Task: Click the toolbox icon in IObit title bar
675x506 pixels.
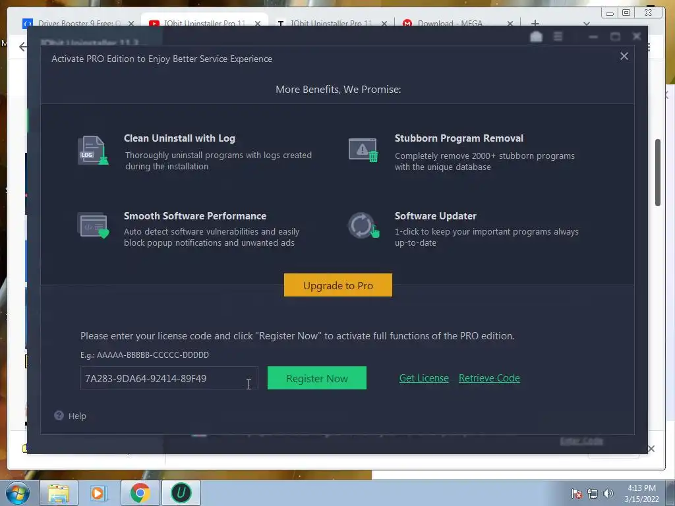Action: pos(536,37)
